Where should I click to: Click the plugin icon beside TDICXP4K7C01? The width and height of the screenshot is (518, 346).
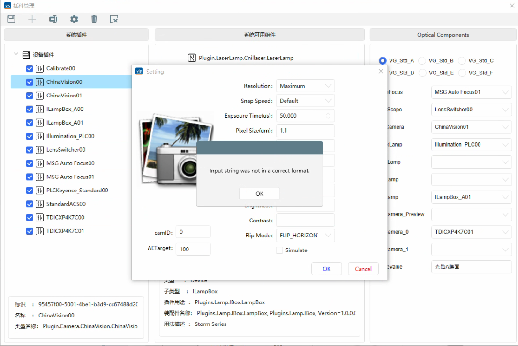pos(40,231)
